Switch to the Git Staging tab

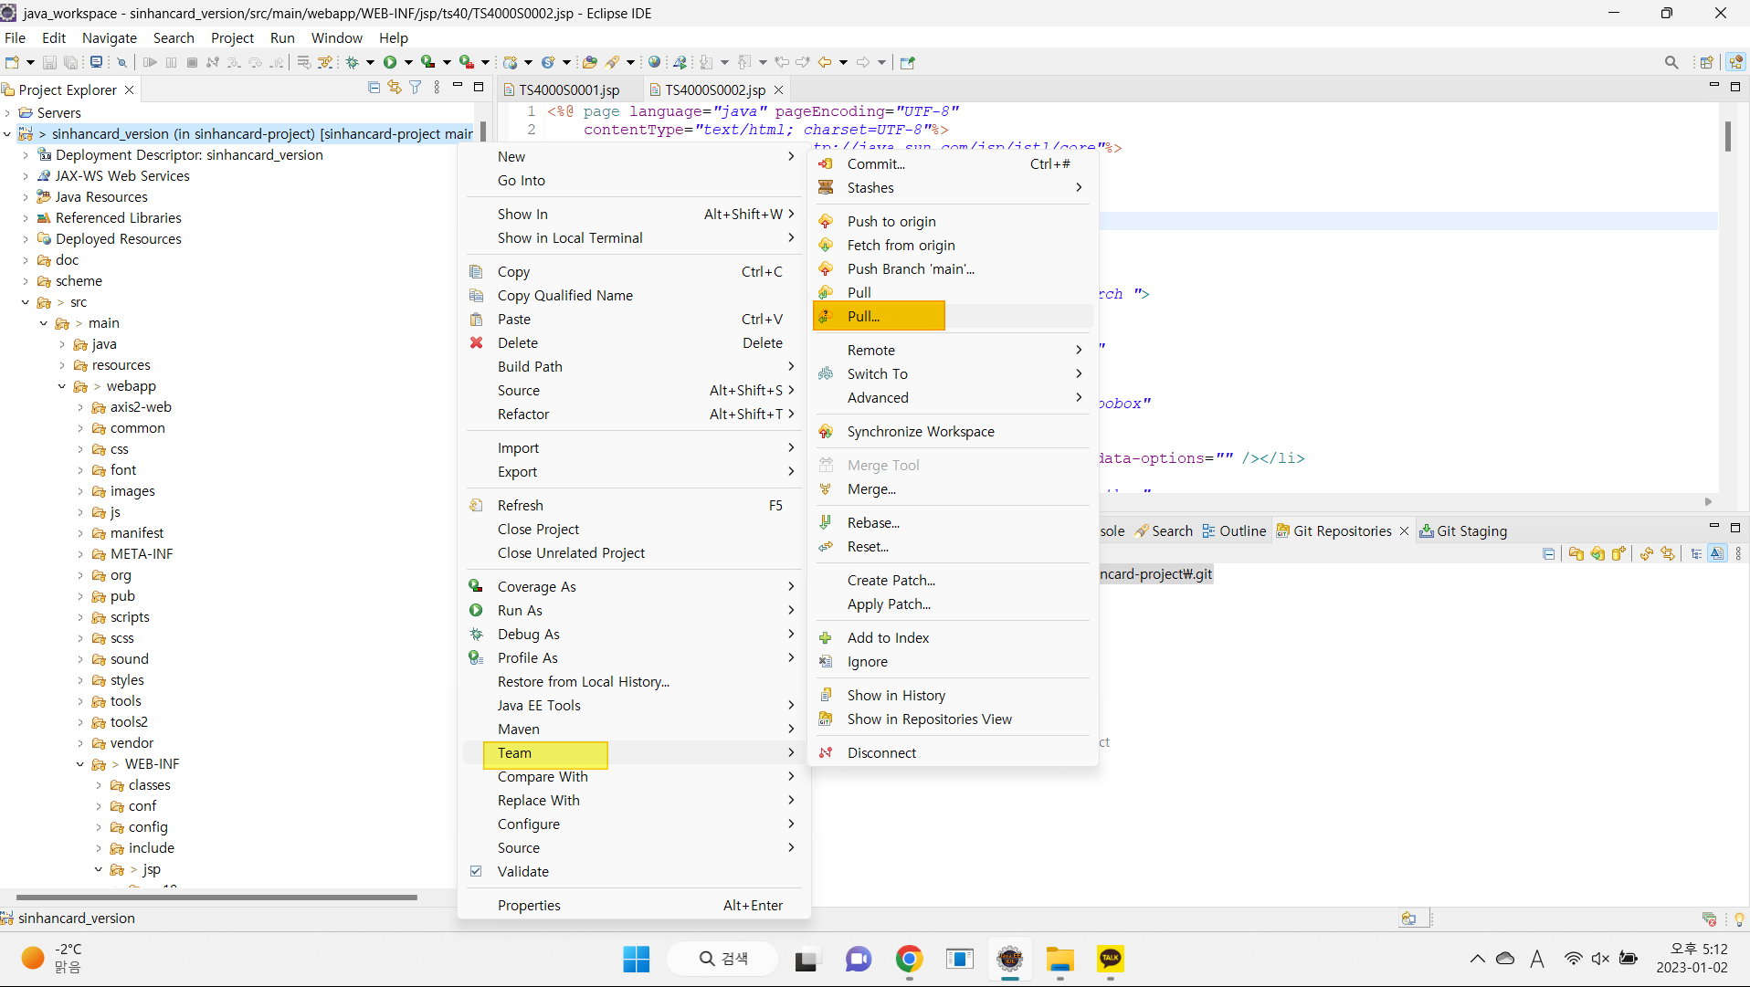click(x=1463, y=531)
